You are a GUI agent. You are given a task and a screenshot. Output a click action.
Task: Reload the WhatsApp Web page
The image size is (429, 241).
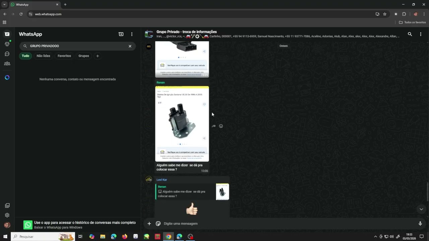(x=21, y=14)
